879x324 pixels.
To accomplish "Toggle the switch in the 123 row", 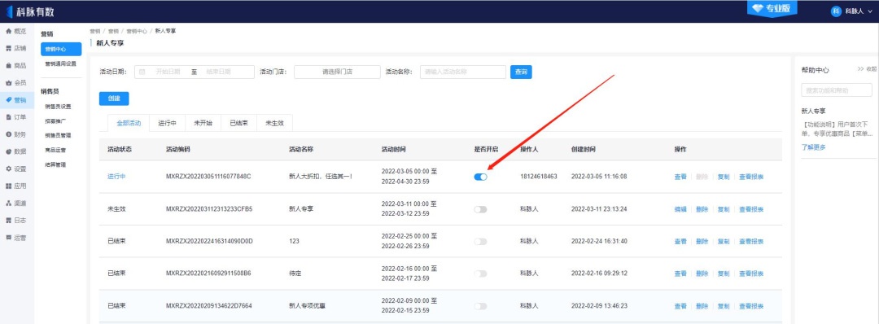I will pyautogui.click(x=480, y=242).
